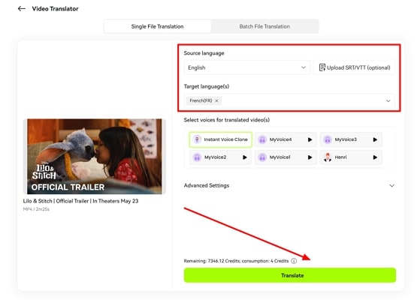
Task: Open the credits consumption info icon
Action: click(x=294, y=261)
